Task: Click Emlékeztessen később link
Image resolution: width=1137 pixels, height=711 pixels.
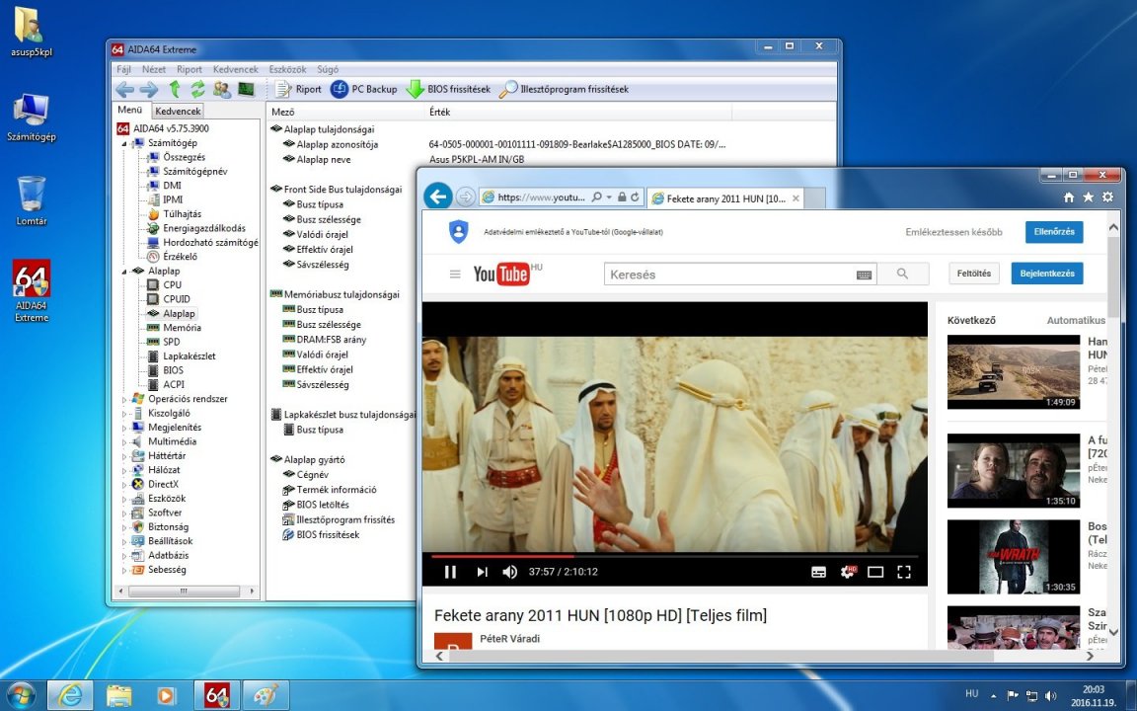Action: point(953,232)
